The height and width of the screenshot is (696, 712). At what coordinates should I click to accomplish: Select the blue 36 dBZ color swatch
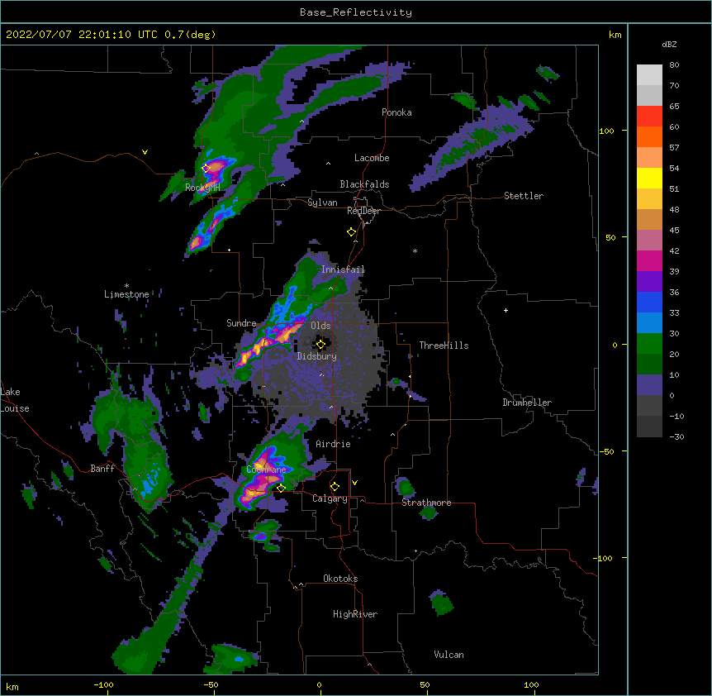[649, 302]
